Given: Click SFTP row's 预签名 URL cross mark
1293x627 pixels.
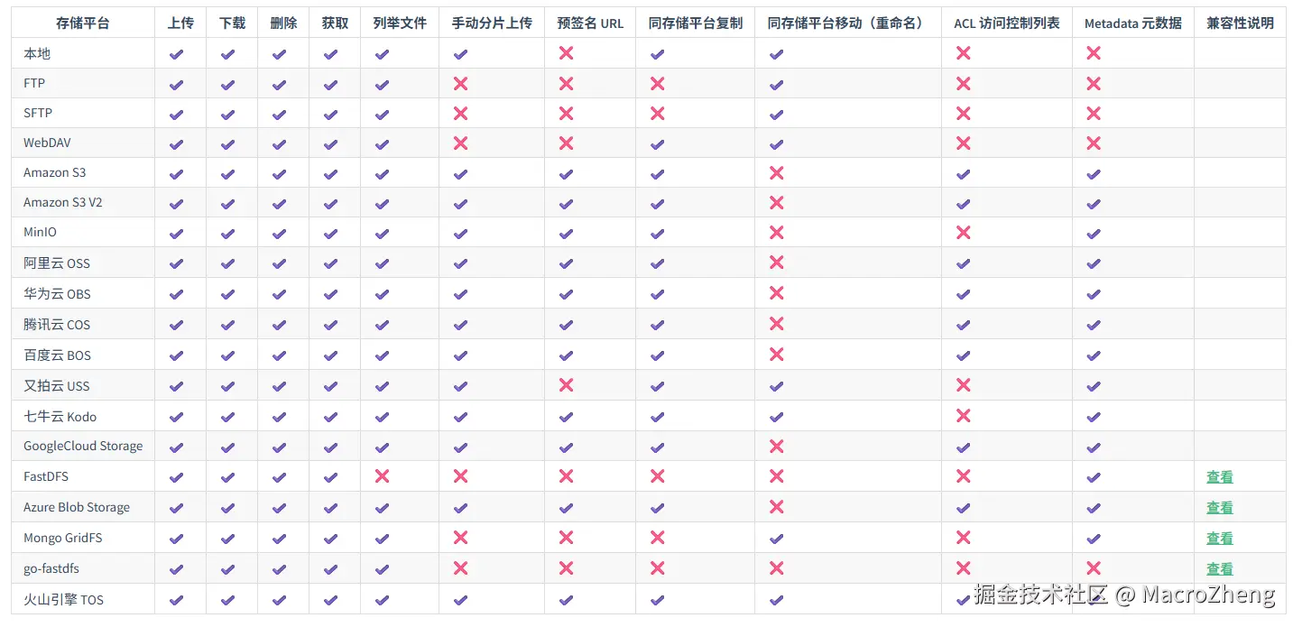Looking at the screenshot, I should [x=566, y=113].
